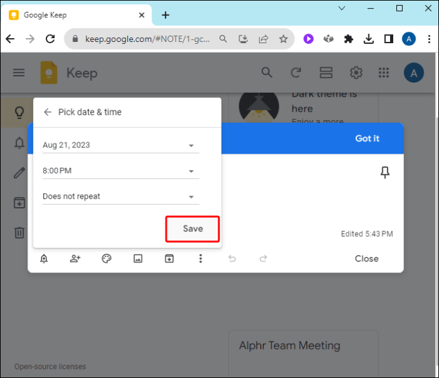The width and height of the screenshot is (439, 378).
Task: Select the Google Keep browser tab
Action: (x=76, y=15)
